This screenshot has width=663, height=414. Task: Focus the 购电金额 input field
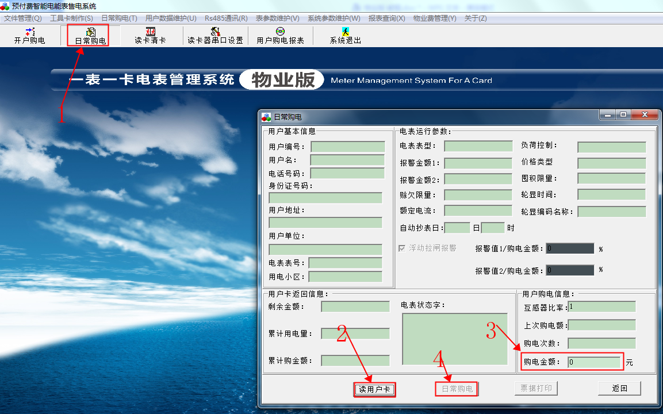click(x=594, y=362)
